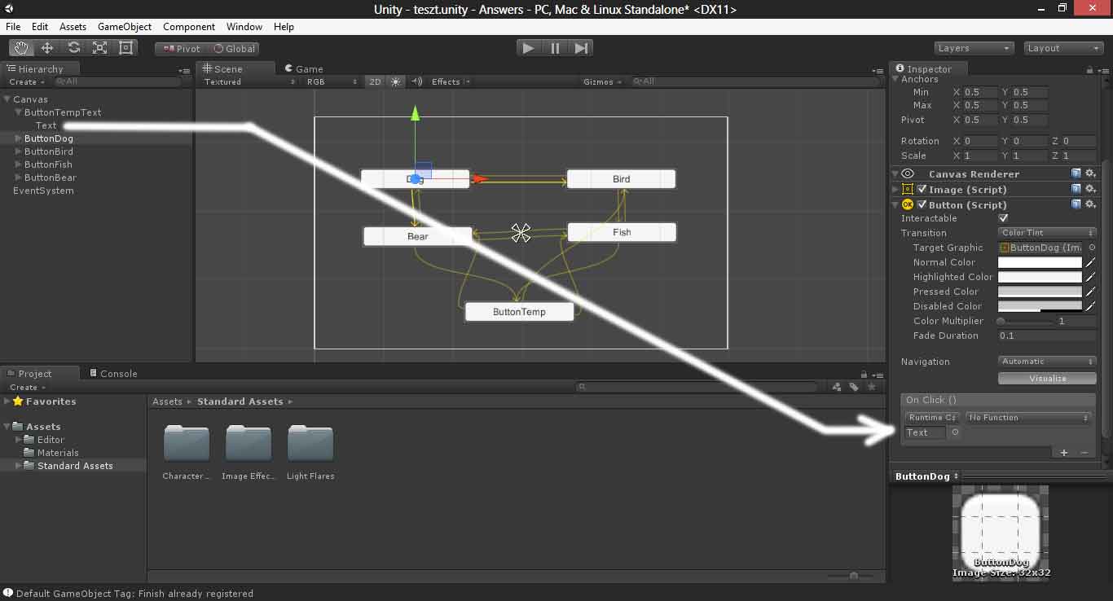The height and width of the screenshot is (601, 1113).
Task: Click Standard Assets in breadcrumb path
Action: pos(240,401)
